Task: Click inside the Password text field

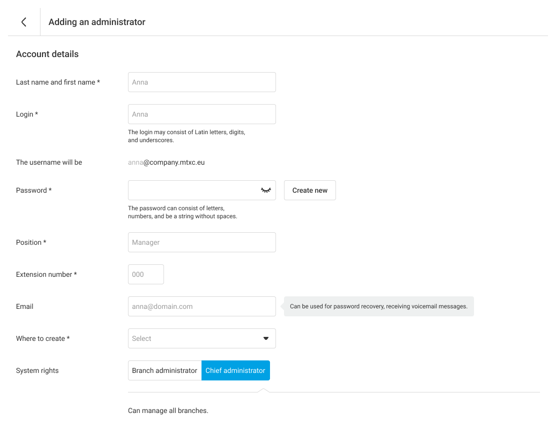Action: (192, 190)
